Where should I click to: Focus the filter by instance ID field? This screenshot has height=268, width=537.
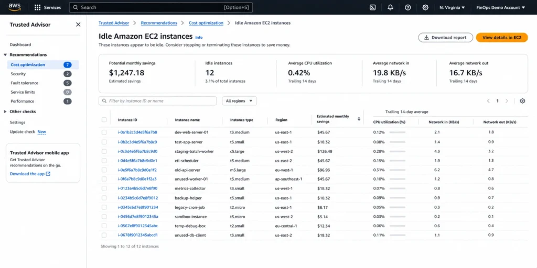157,101
